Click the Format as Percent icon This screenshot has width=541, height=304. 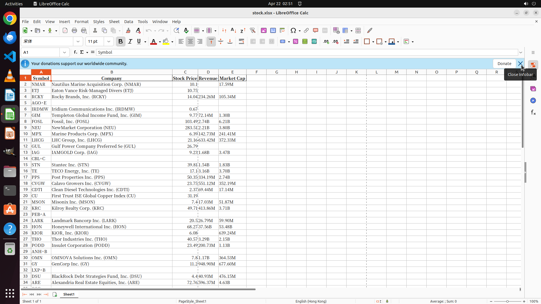pyautogui.click(x=296, y=42)
